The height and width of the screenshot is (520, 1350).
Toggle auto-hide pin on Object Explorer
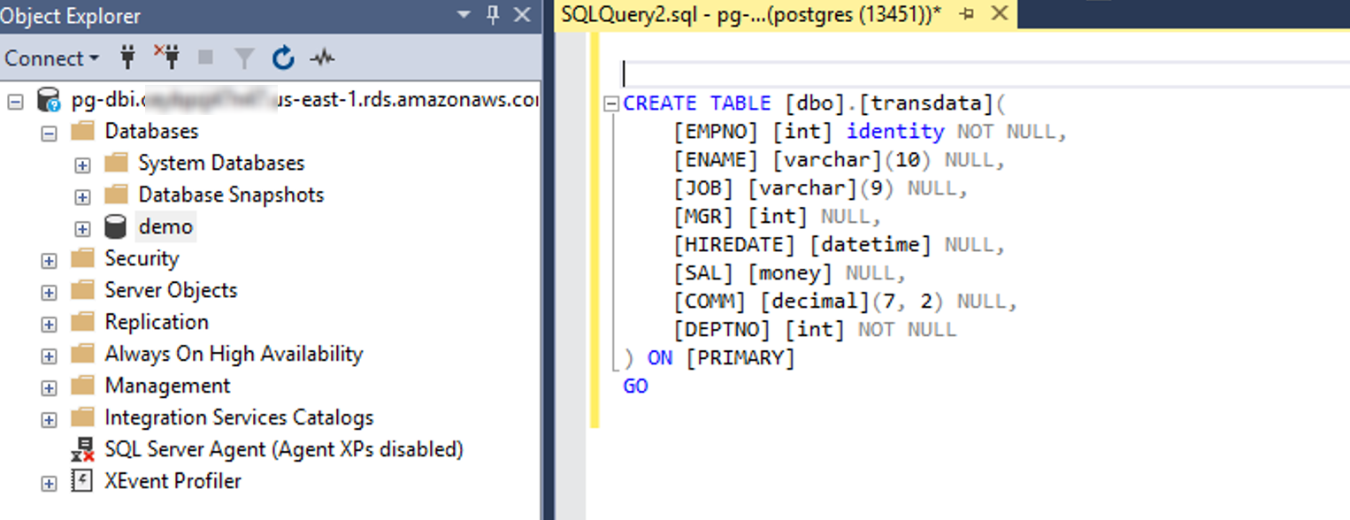pyautogui.click(x=494, y=14)
